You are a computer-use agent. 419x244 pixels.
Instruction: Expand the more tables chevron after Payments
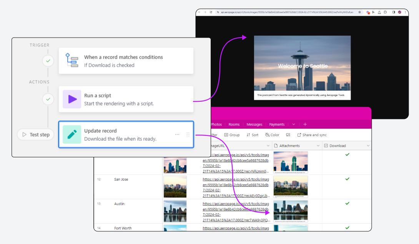(x=294, y=124)
